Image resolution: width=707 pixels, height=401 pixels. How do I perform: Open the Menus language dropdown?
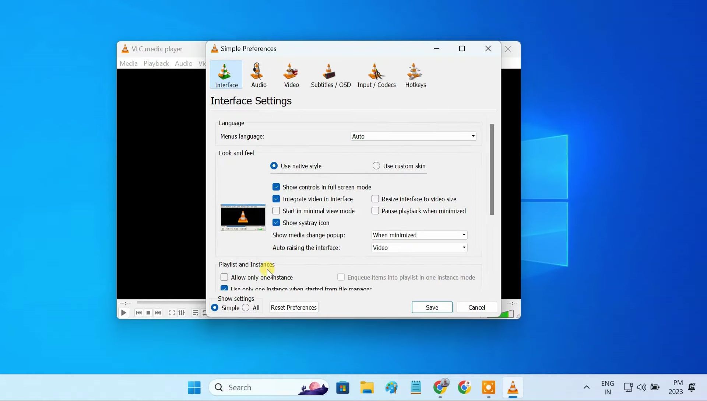[413, 136]
